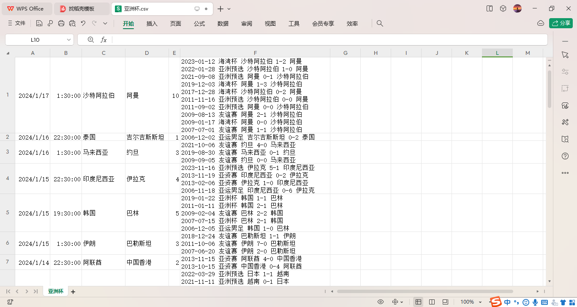Screen dimensions: 577x307
Task: Open the new tab dropdown chevron
Action: tap(229, 9)
